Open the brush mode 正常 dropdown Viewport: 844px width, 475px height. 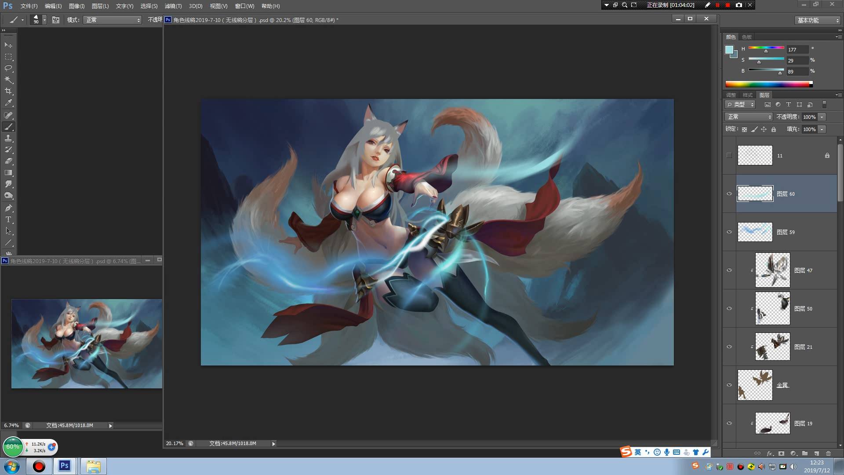click(113, 20)
